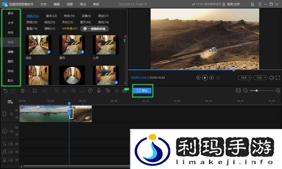
Task: Click the trash delete icon in toolbar
Action: click(x=22, y=91)
